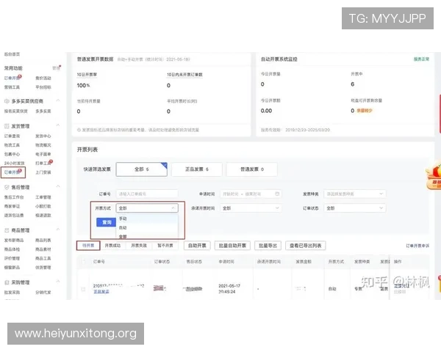The image size is (441, 352).
Task: Open the 订单状态 dropdown
Action: (x=355, y=208)
